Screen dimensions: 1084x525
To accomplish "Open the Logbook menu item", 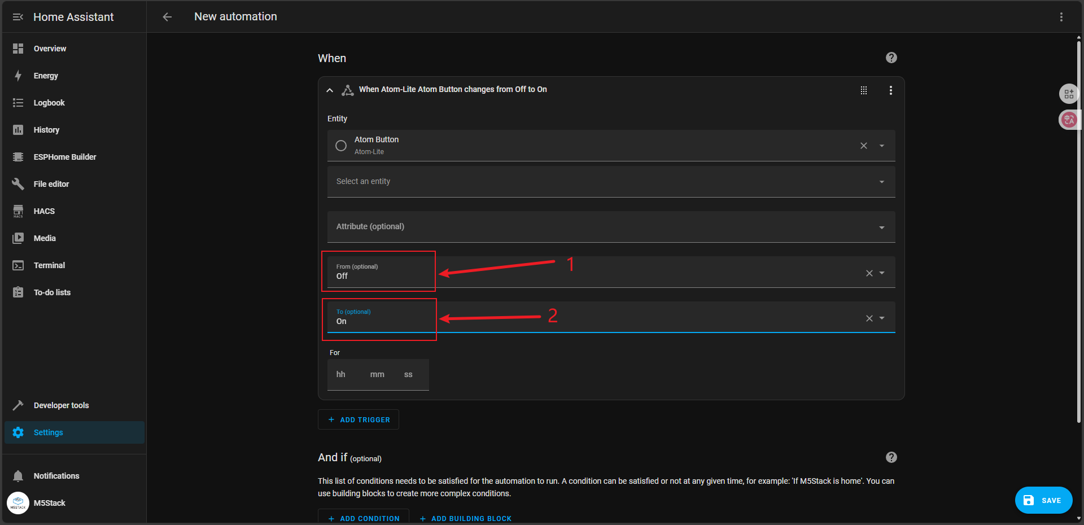I will coord(75,103).
